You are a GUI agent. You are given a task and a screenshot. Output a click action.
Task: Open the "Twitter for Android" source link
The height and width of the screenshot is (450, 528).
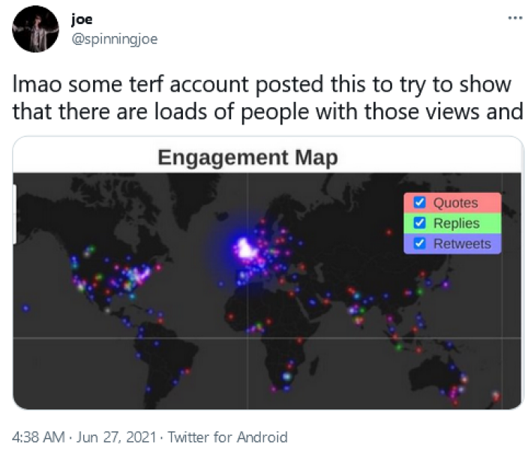(x=227, y=436)
